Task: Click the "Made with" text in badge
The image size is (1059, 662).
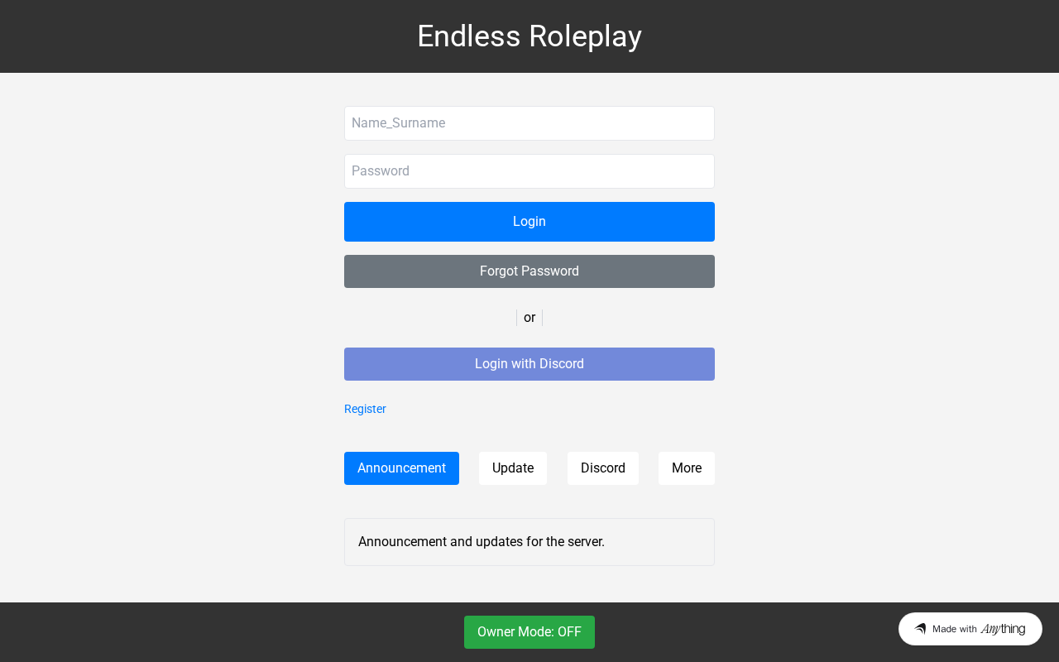Action: pyautogui.click(x=955, y=629)
